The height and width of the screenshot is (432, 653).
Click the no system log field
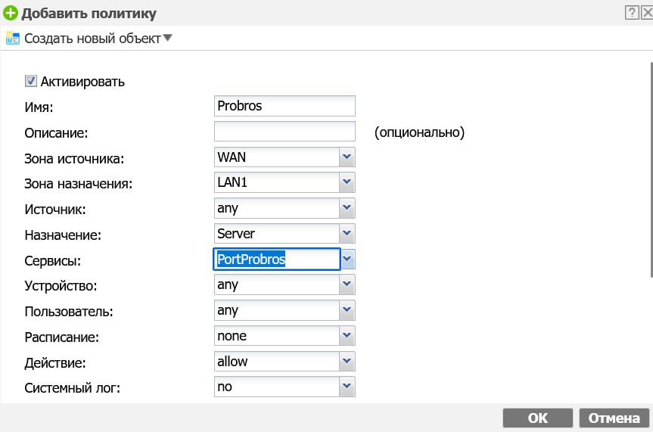(x=277, y=387)
